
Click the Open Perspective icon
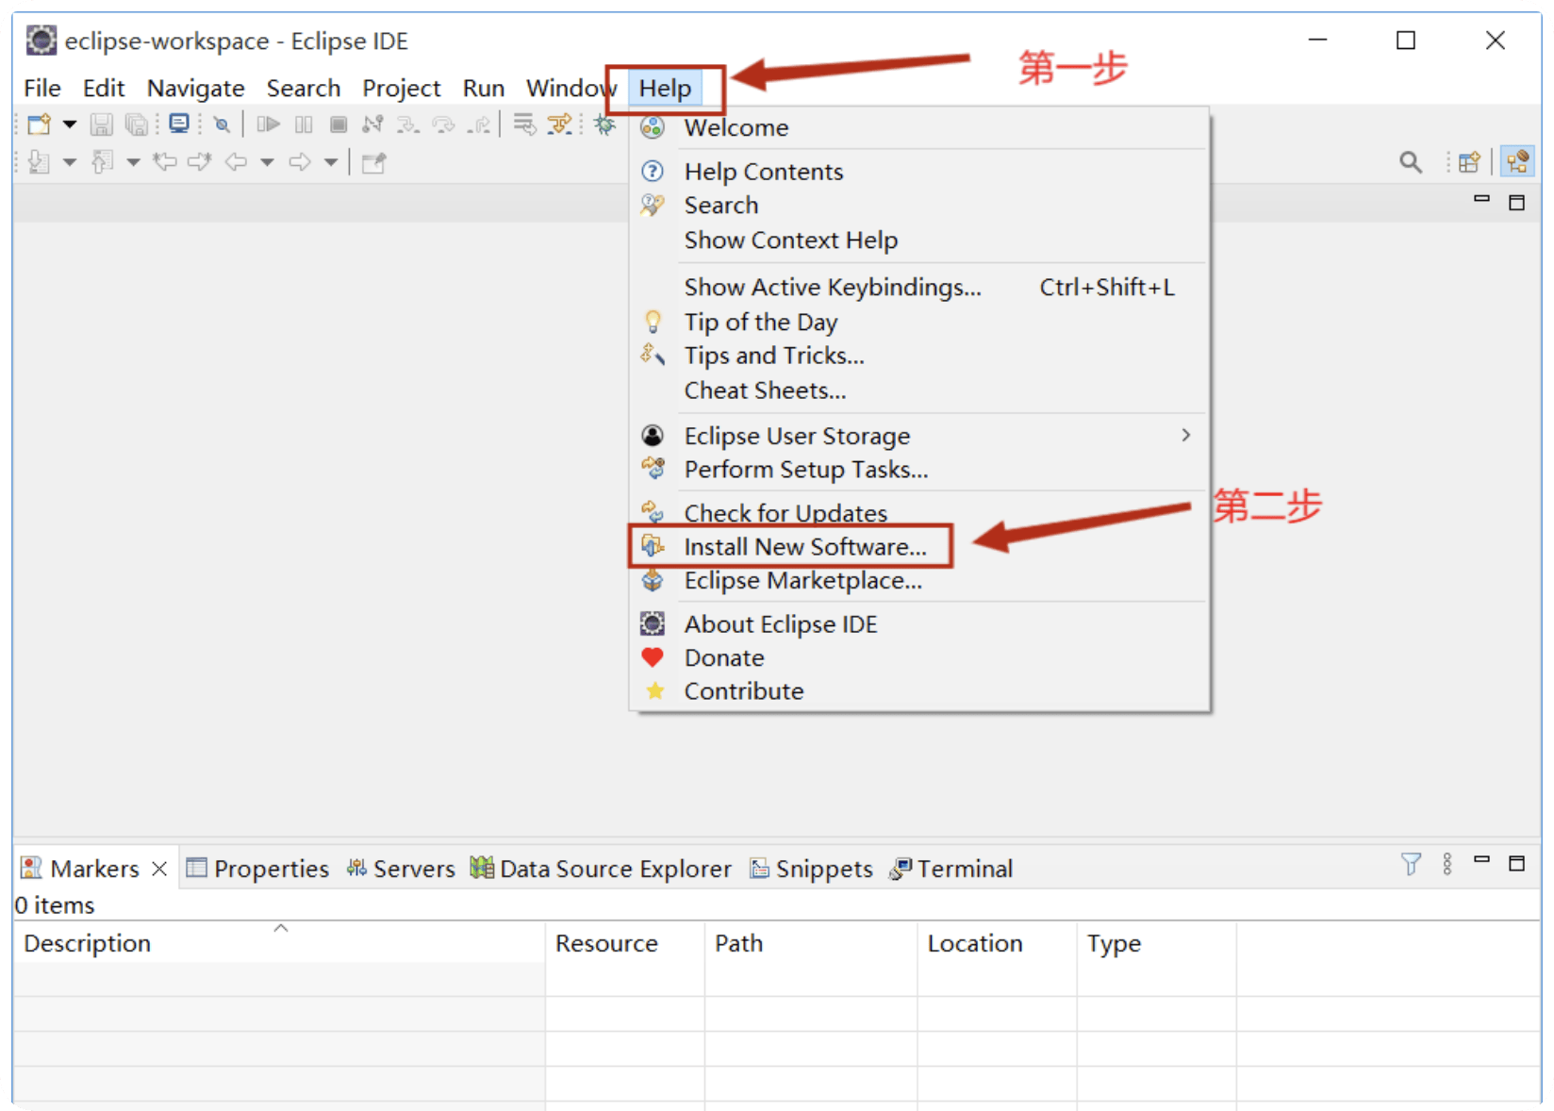(x=1469, y=162)
